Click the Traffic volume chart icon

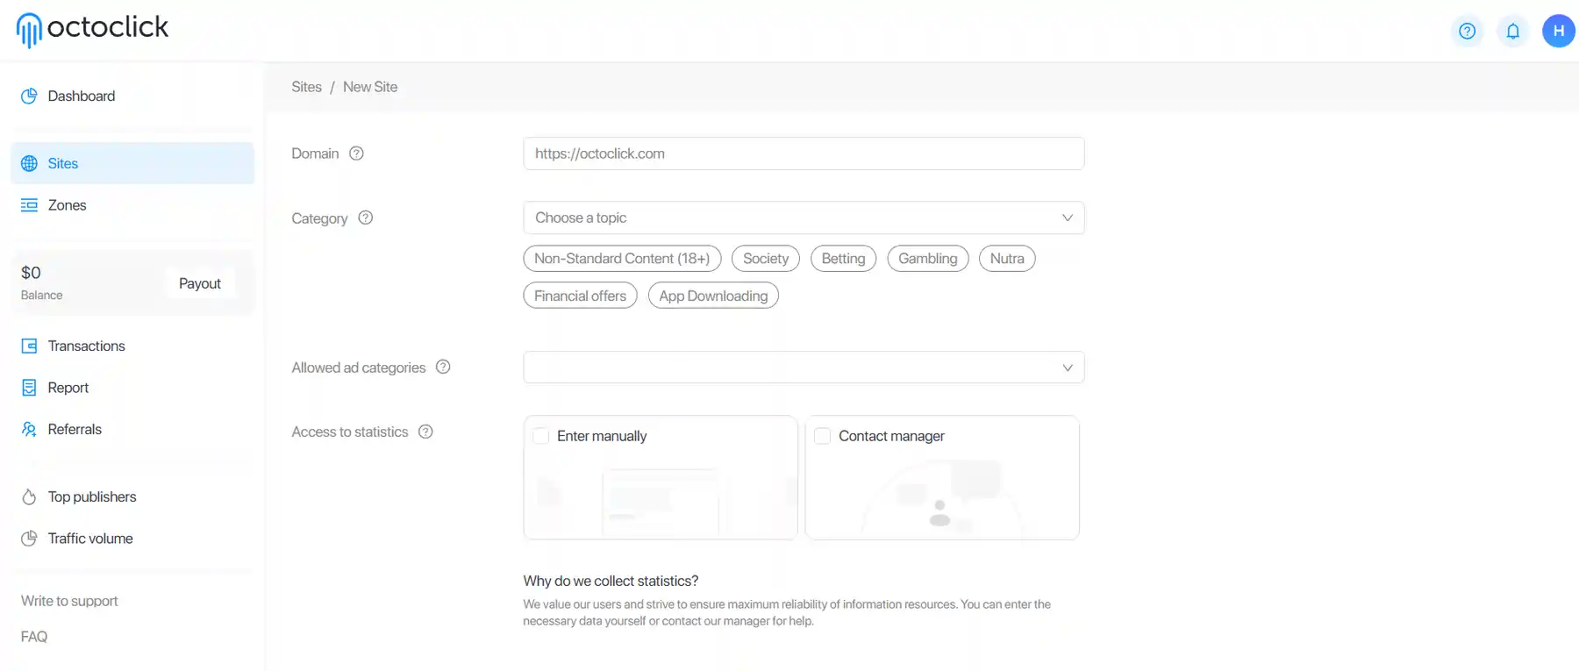tap(29, 539)
